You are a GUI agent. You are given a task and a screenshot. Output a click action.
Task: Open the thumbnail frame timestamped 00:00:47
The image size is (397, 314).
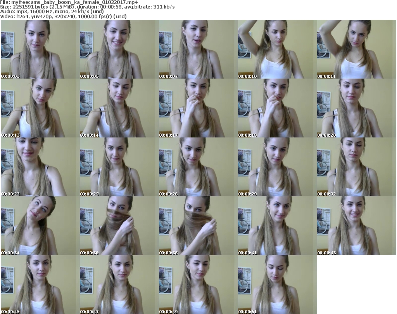[x=119, y=285]
